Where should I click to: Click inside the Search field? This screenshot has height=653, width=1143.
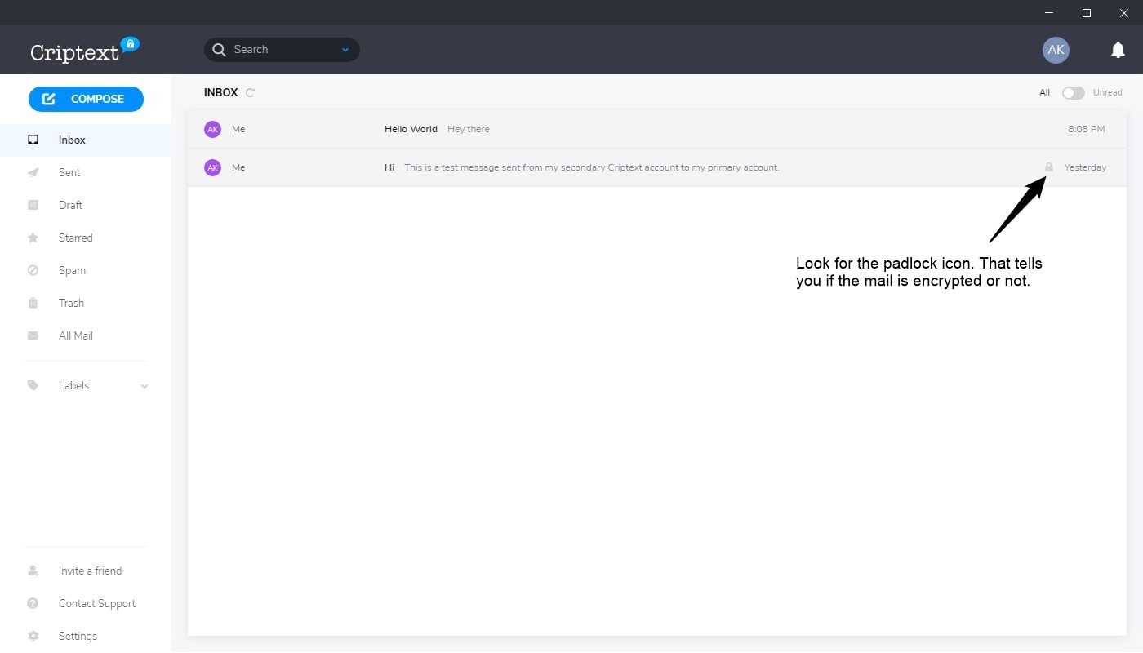[282, 50]
